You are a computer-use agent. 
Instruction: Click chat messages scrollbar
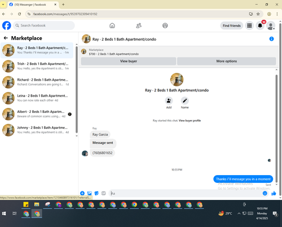(x=276, y=128)
